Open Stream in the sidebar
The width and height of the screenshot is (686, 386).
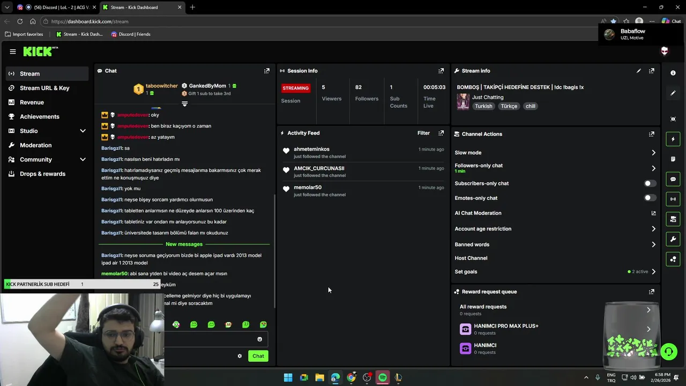pos(47,73)
